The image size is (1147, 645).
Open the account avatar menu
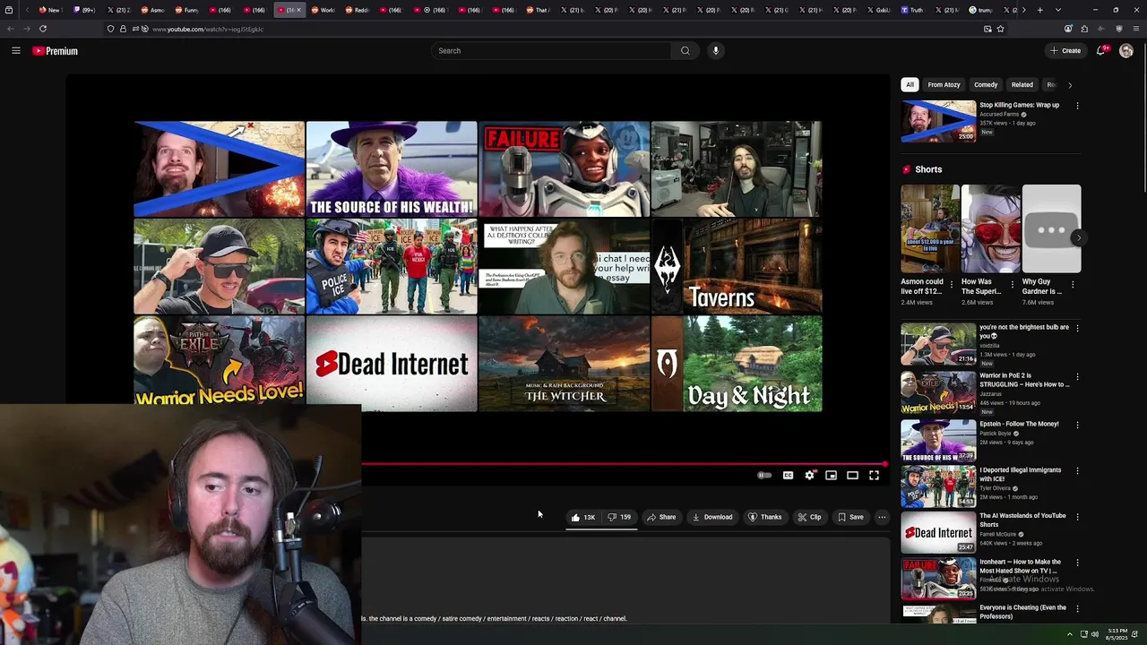coord(1126,51)
